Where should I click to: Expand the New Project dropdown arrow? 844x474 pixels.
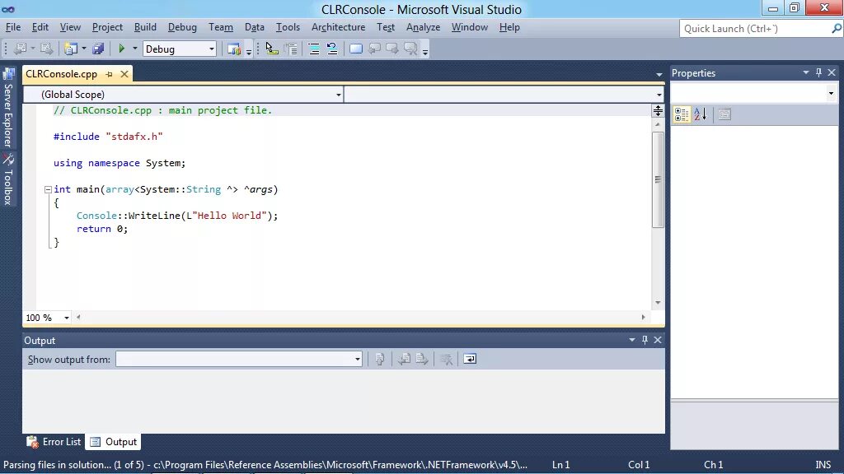click(84, 49)
